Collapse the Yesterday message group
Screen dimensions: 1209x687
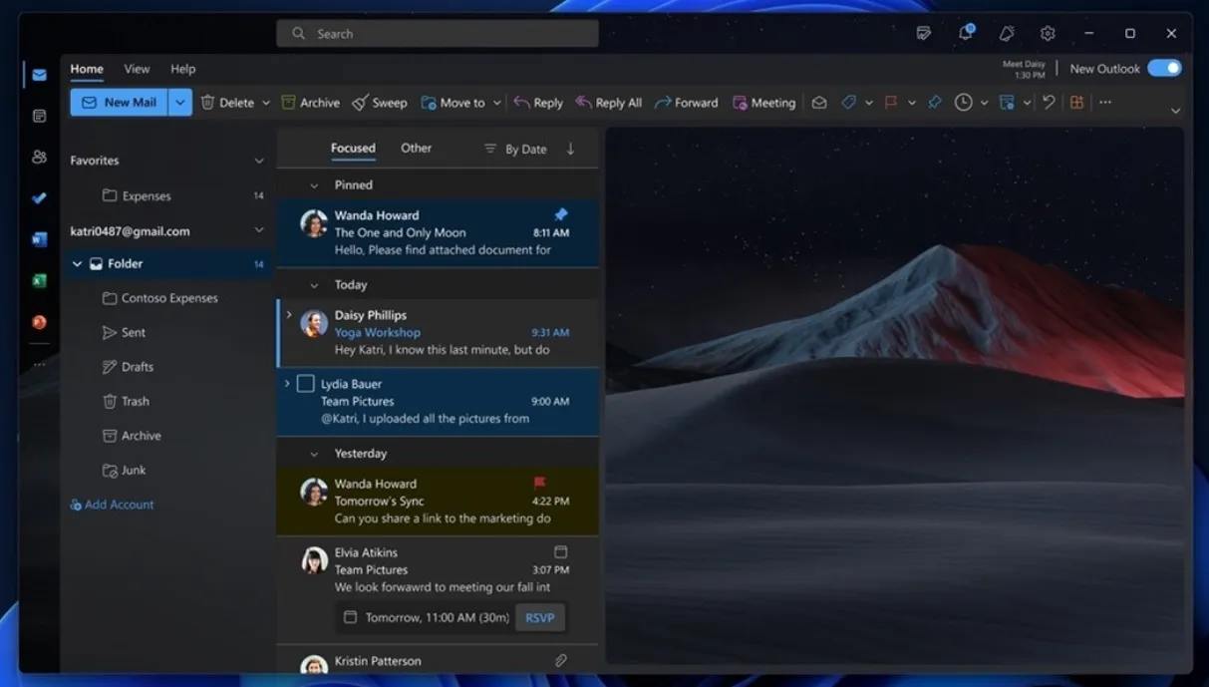click(314, 454)
